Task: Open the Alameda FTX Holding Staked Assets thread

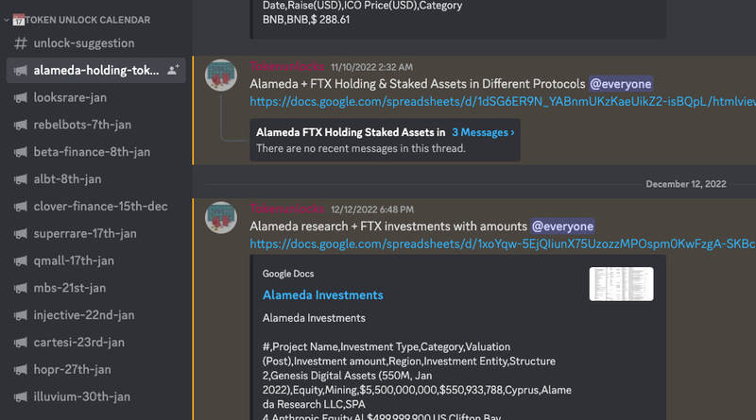Action: (351, 133)
